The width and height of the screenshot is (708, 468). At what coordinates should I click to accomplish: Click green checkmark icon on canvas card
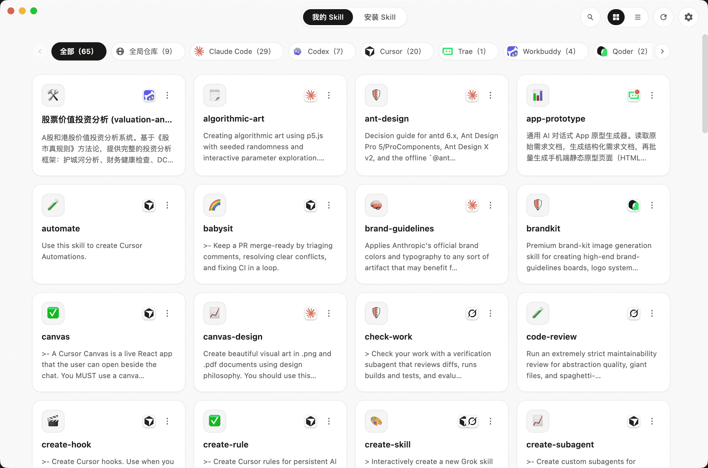(x=53, y=313)
